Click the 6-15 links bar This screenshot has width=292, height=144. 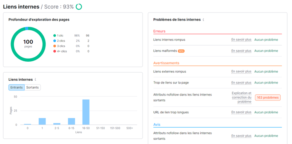click(x=72, y=121)
